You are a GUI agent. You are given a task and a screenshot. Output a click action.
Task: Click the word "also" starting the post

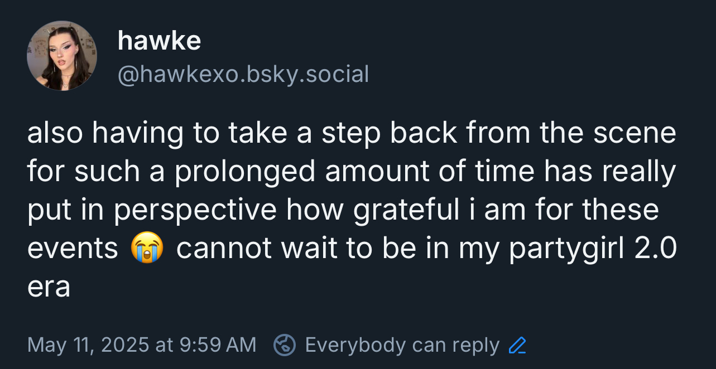point(55,134)
